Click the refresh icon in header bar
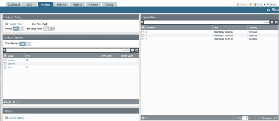 (x=268, y=10)
